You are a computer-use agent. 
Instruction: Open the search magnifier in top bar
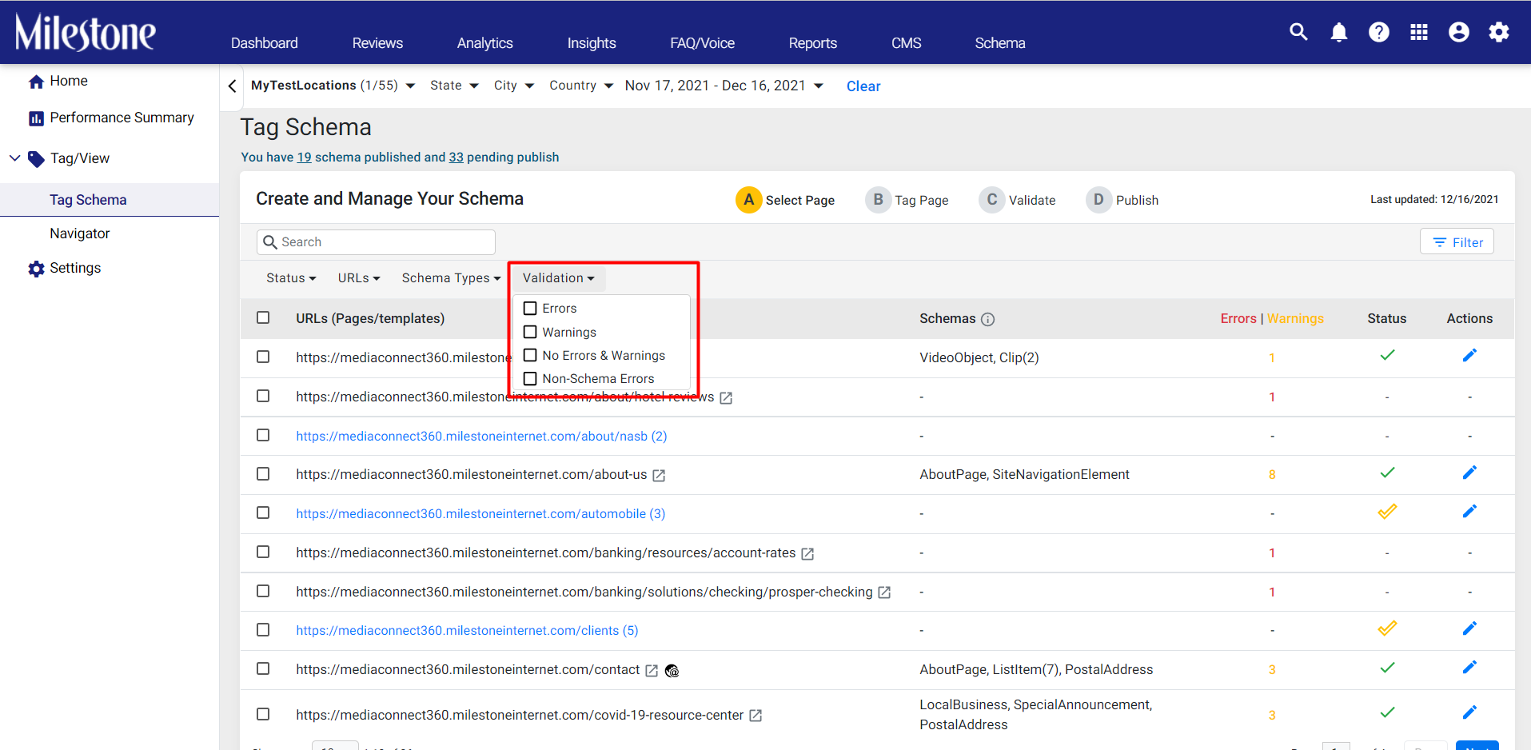pos(1298,32)
